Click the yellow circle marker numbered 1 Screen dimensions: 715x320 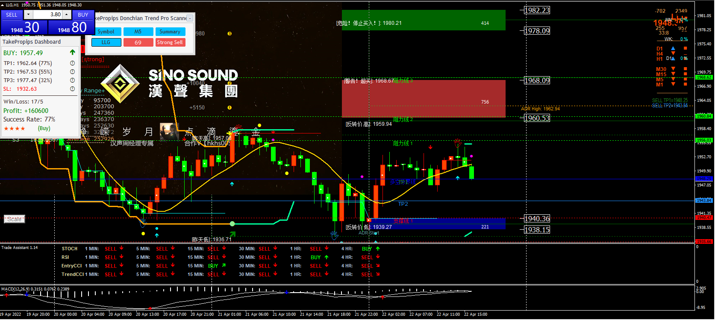(230, 108)
